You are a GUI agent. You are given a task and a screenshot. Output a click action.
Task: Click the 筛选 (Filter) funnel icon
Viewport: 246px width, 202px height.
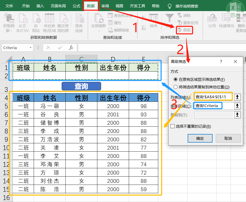coord(170,18)
